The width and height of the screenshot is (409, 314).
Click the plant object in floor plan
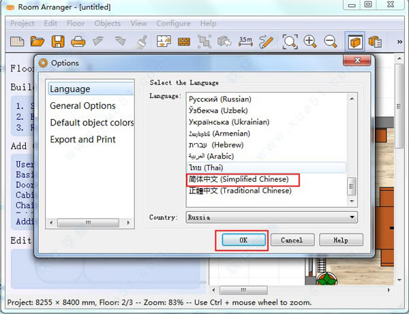point(327,279)
